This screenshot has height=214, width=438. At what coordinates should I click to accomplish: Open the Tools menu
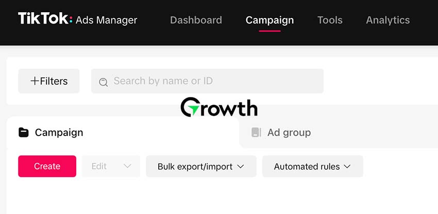pos(330,20)
